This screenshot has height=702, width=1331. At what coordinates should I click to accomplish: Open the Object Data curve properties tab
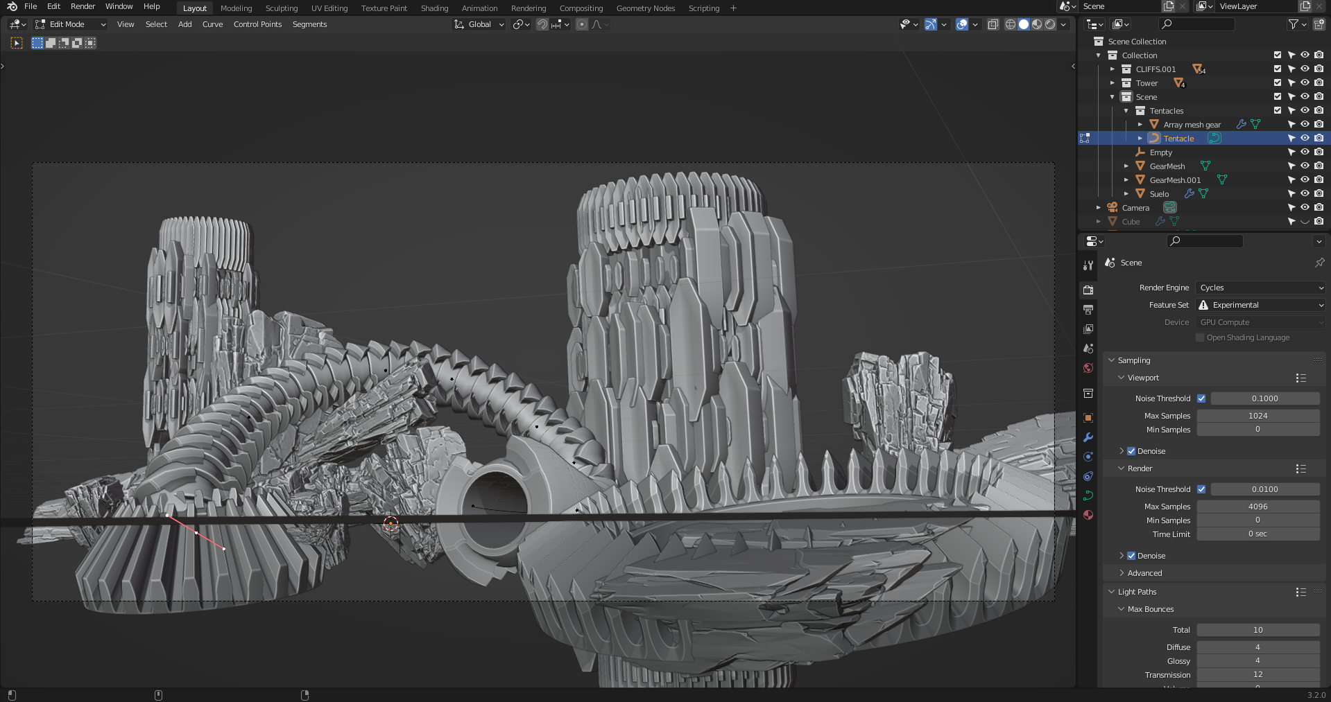[1088, 495]
